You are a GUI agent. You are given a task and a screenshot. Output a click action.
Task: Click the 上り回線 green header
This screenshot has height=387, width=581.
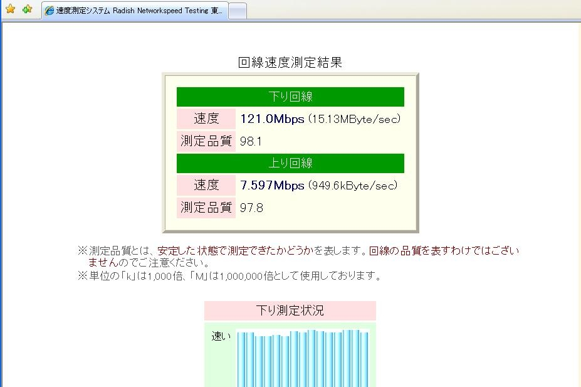pos(291,163)
